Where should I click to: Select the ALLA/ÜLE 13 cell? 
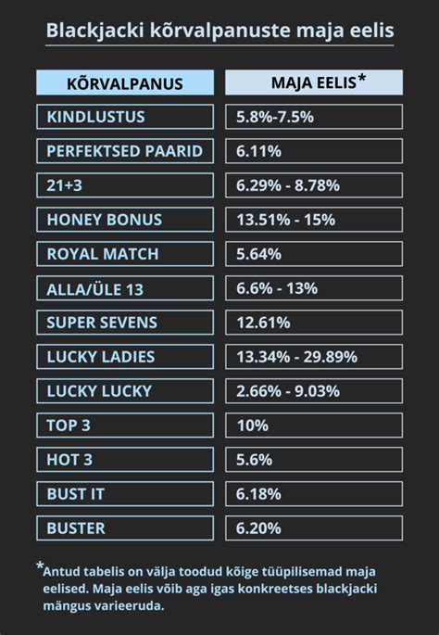point(125,288)
